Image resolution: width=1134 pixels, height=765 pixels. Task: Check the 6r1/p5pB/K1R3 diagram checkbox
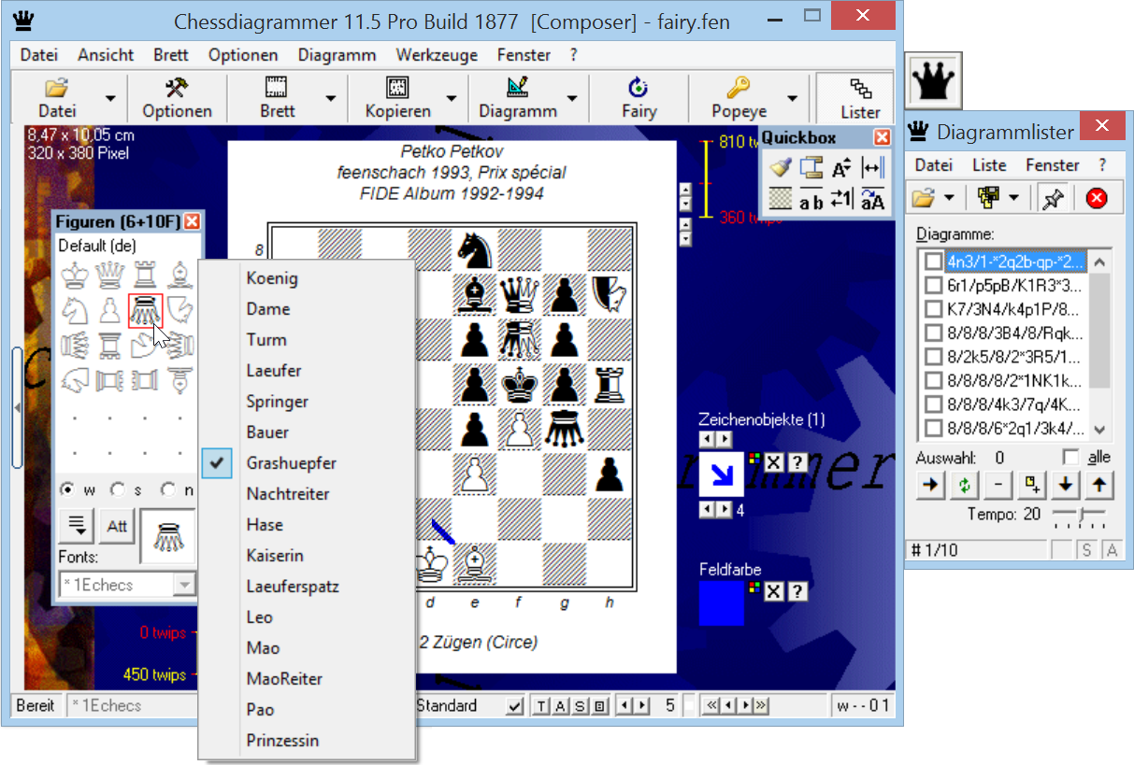coord(933,285)
